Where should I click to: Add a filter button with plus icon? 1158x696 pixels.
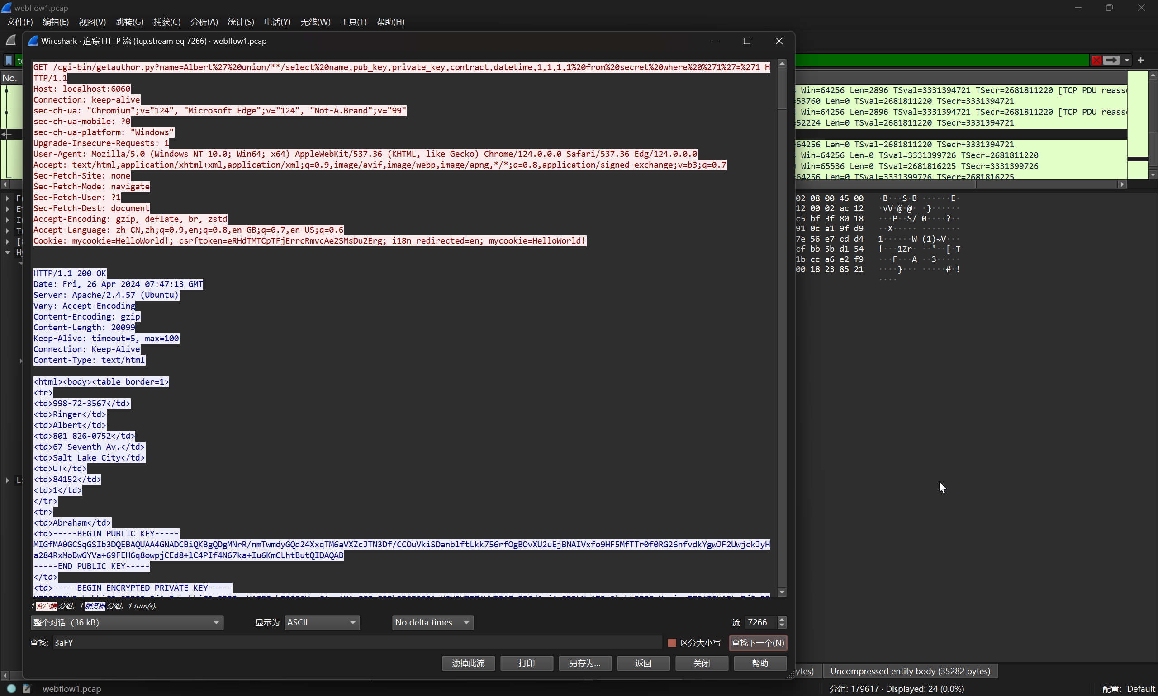tap(1141, 61)
